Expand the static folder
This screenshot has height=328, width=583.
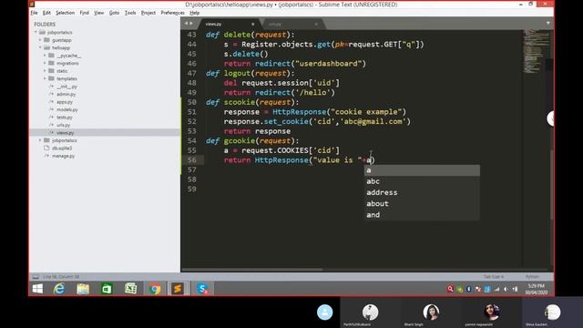[45, 71]
